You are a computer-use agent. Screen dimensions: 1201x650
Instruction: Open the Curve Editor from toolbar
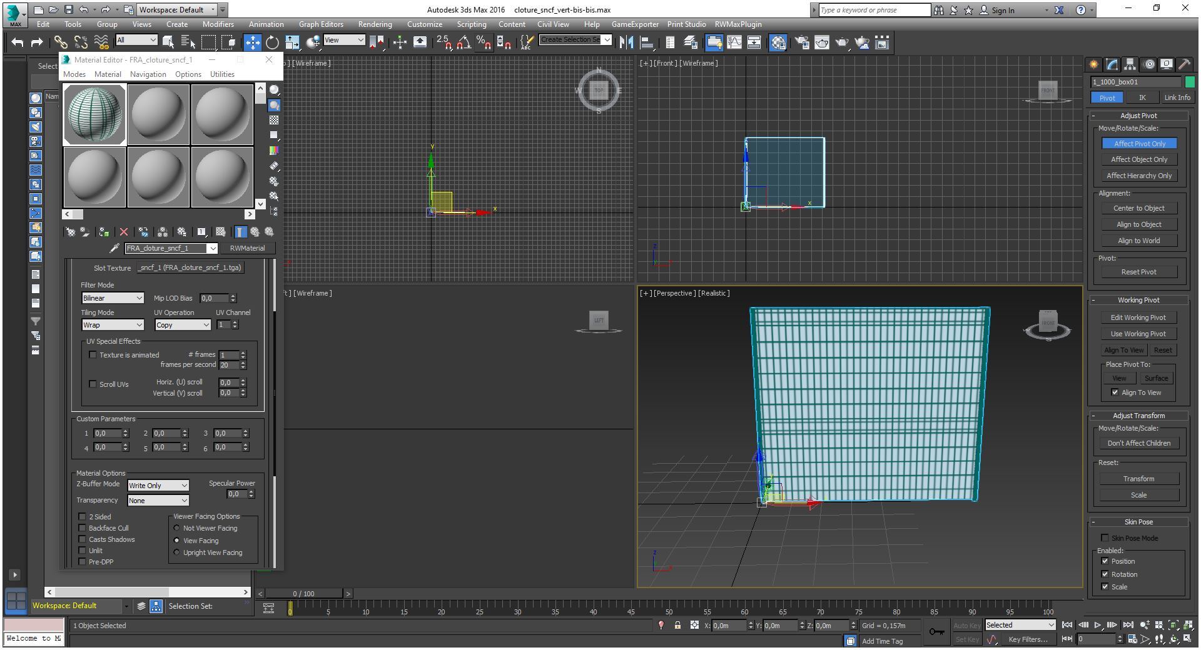734,42
